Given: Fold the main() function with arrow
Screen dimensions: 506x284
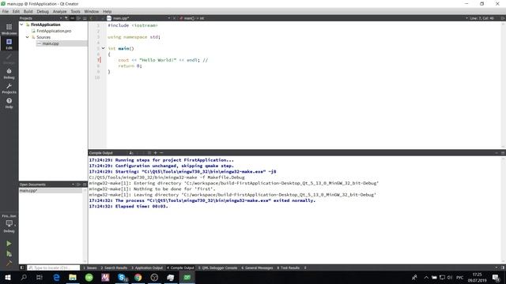Looking at the screenshot, I should [104, 48].
